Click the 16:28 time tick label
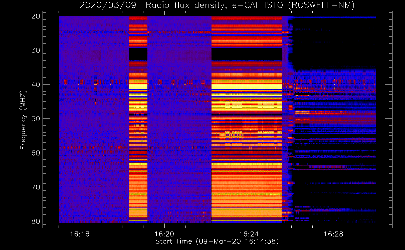Image resolution: width=405 pixels, height=250 pixels. 333,234
